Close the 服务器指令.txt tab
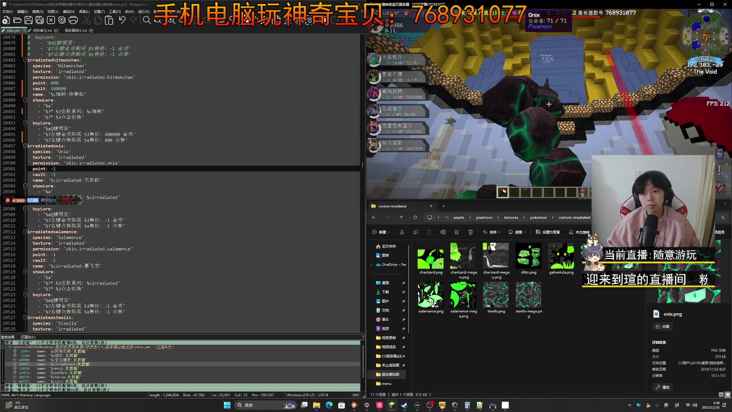Viewport: 732px width, 412px height. pyautogui.click(x=91, y=31)
